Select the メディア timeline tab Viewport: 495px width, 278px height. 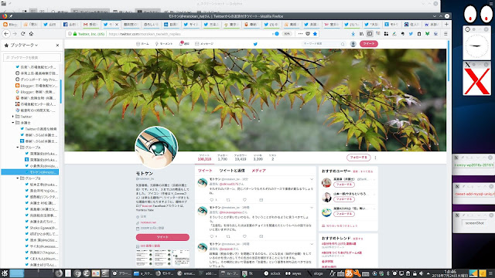258,171
